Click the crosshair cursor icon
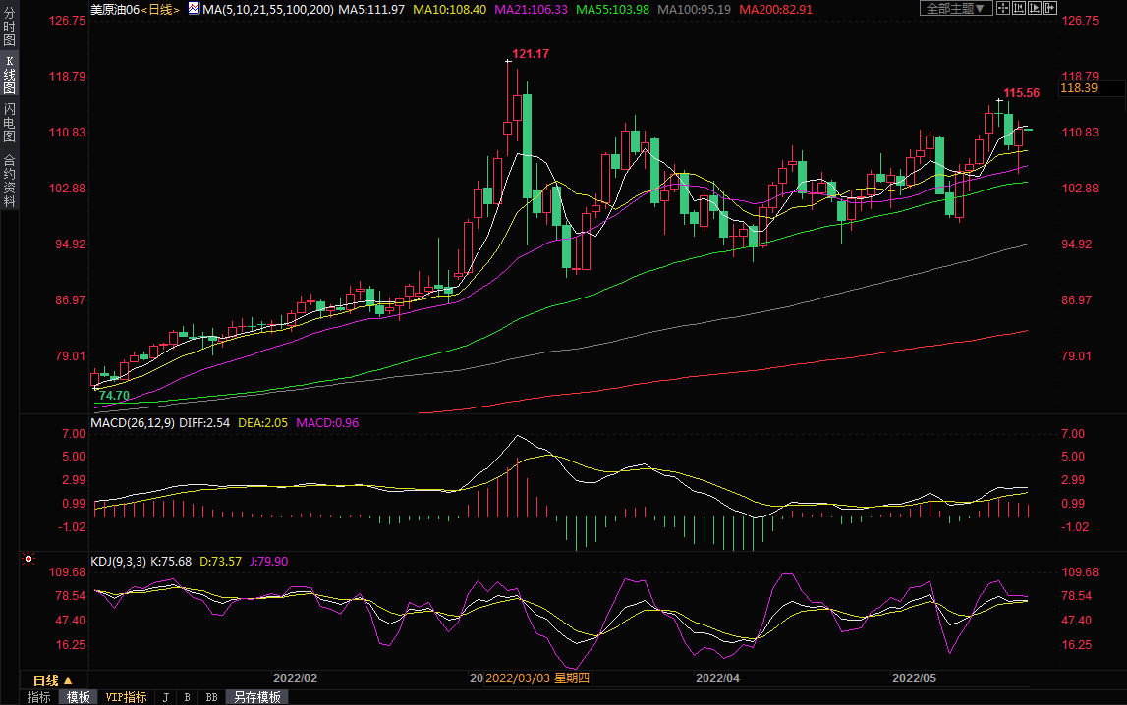The height and width of the screenshot is (705, 1127). point(1002,9)
